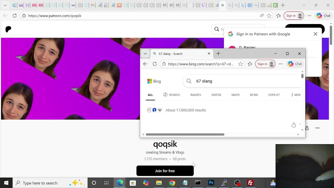Click the Bing logo
Screen dimensions: 334x188
(154, 81)
